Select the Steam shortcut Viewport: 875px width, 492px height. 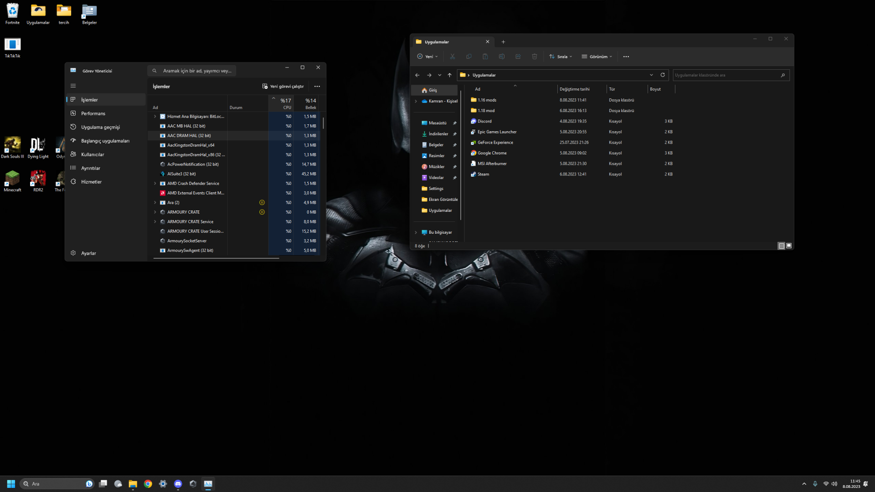pyautogui.click(x=483, y=174)
